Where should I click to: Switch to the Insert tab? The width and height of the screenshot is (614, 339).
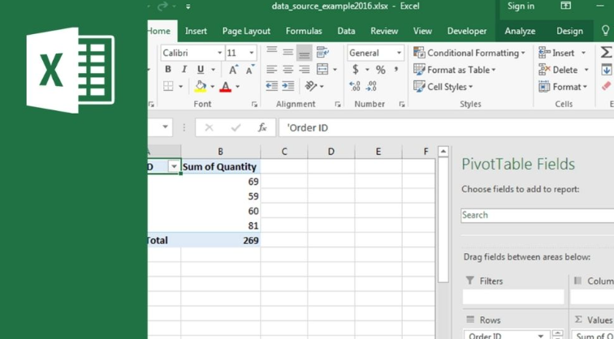pos(197,31)
